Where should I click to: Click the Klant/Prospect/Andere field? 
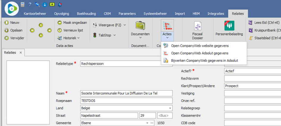[252, 86]
